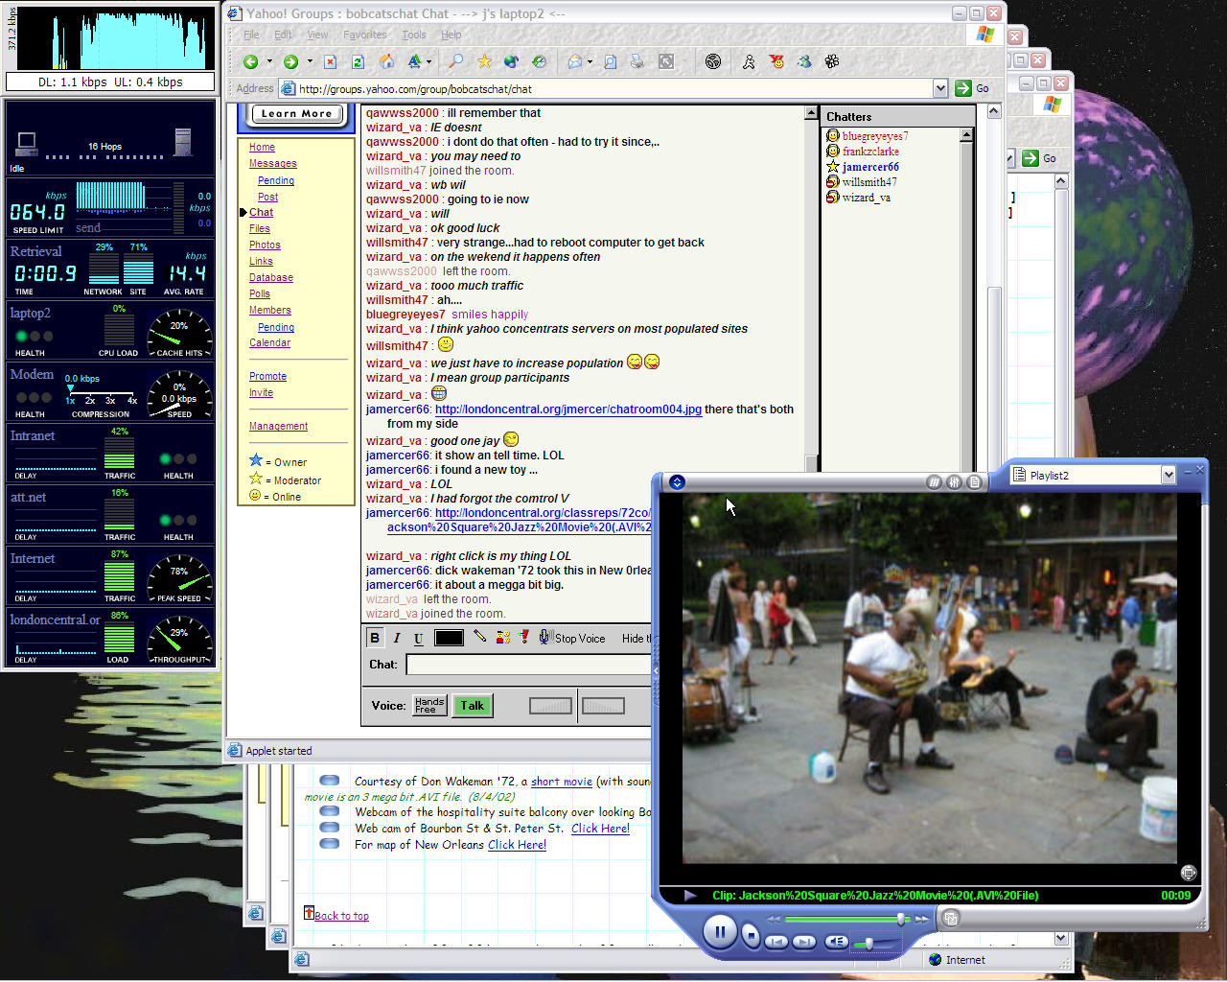1227x982 pixels.
Task: Click the Mail envelope icon in toolbar
Action: (x=574, y=61)
